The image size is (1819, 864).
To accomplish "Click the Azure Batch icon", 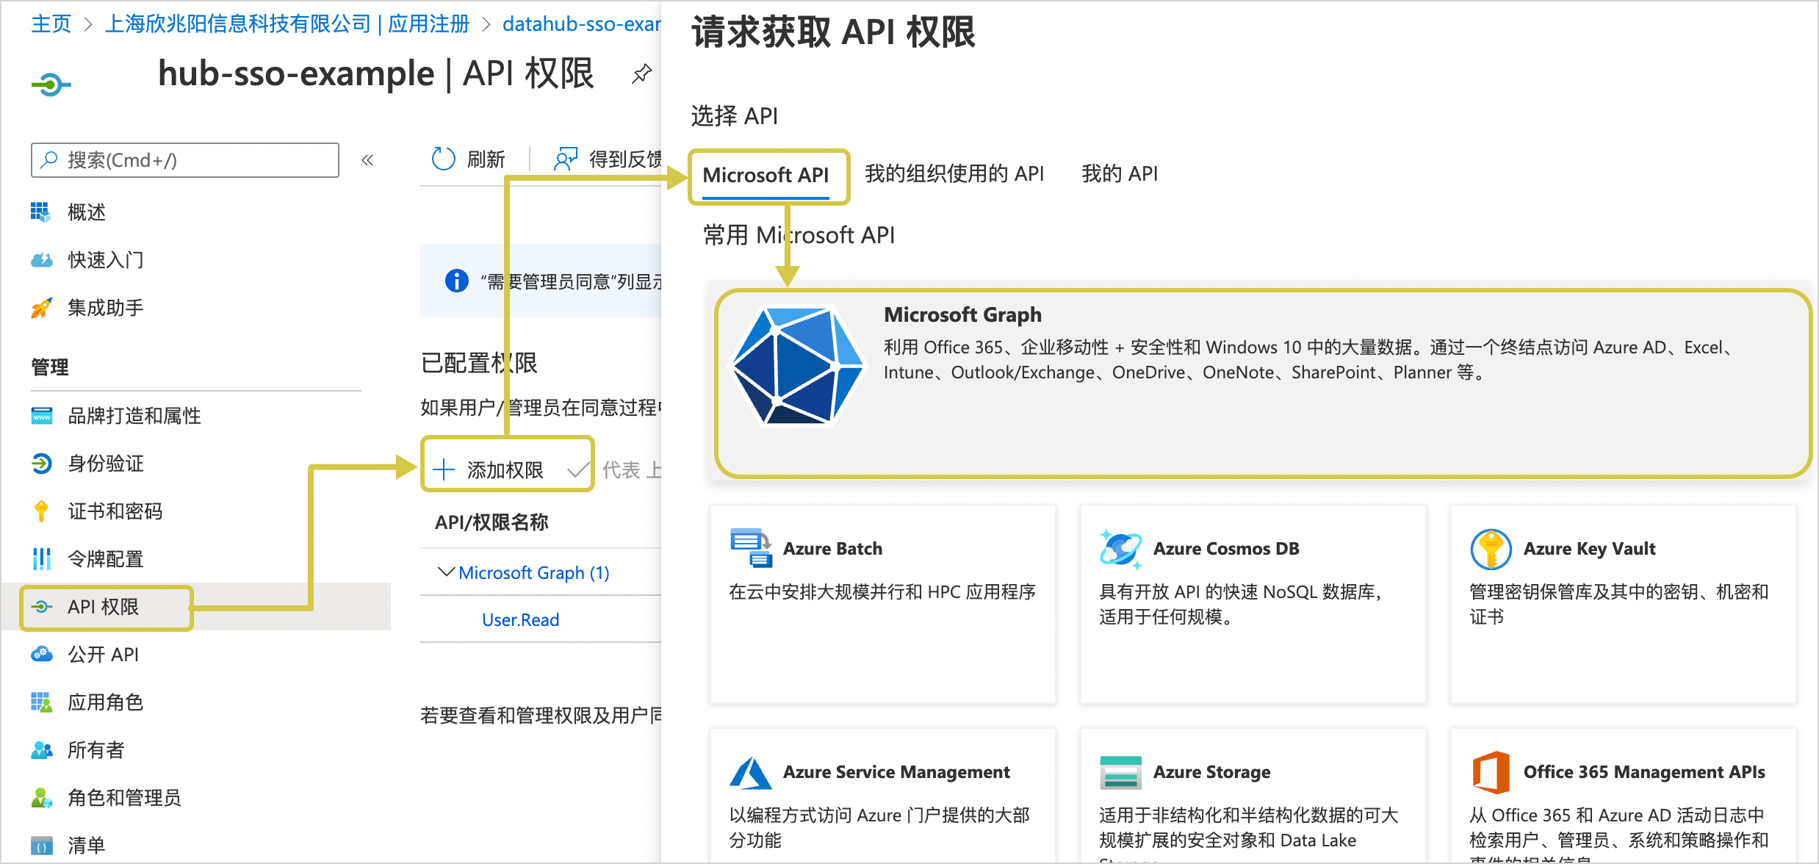I will pyautogui.click(x=750, y=548).
